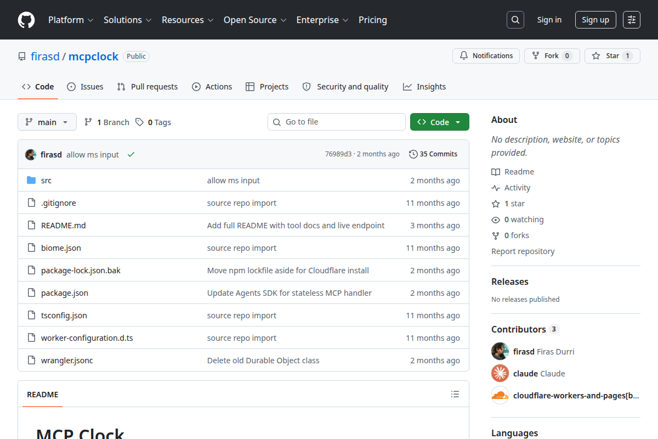Open the search magnifier icon

point(515,20)
